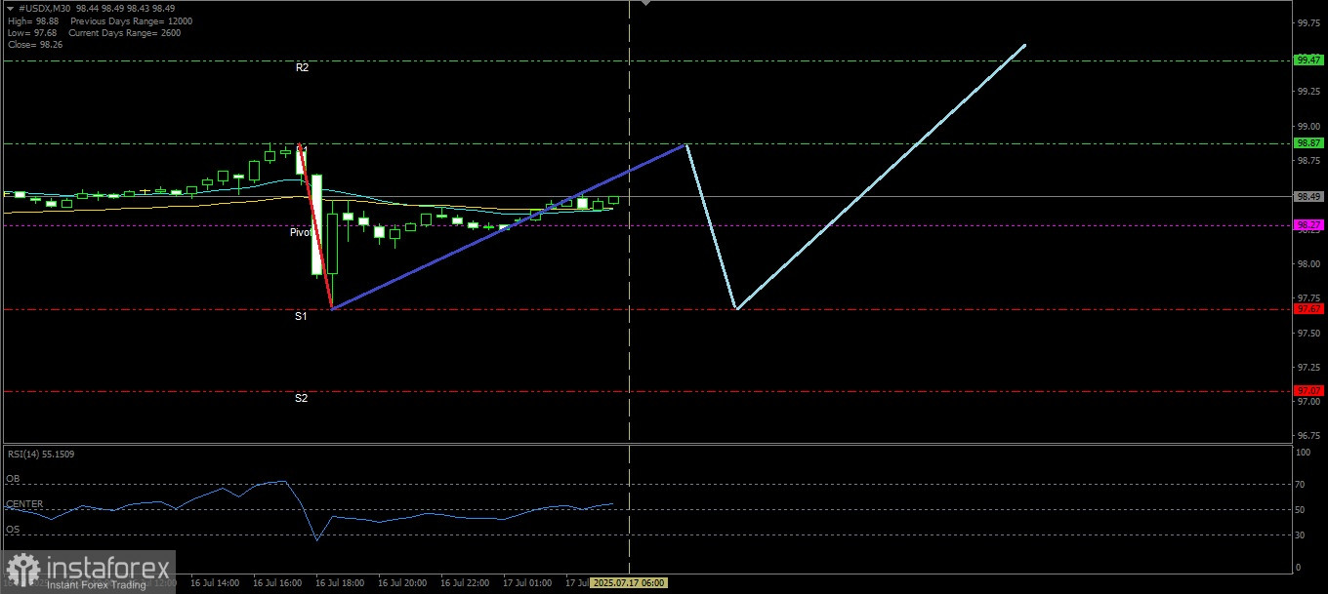Click the 17 Jul 01:00 time label
Viewport: 1328px width, 594px height.
pos(527,582)
